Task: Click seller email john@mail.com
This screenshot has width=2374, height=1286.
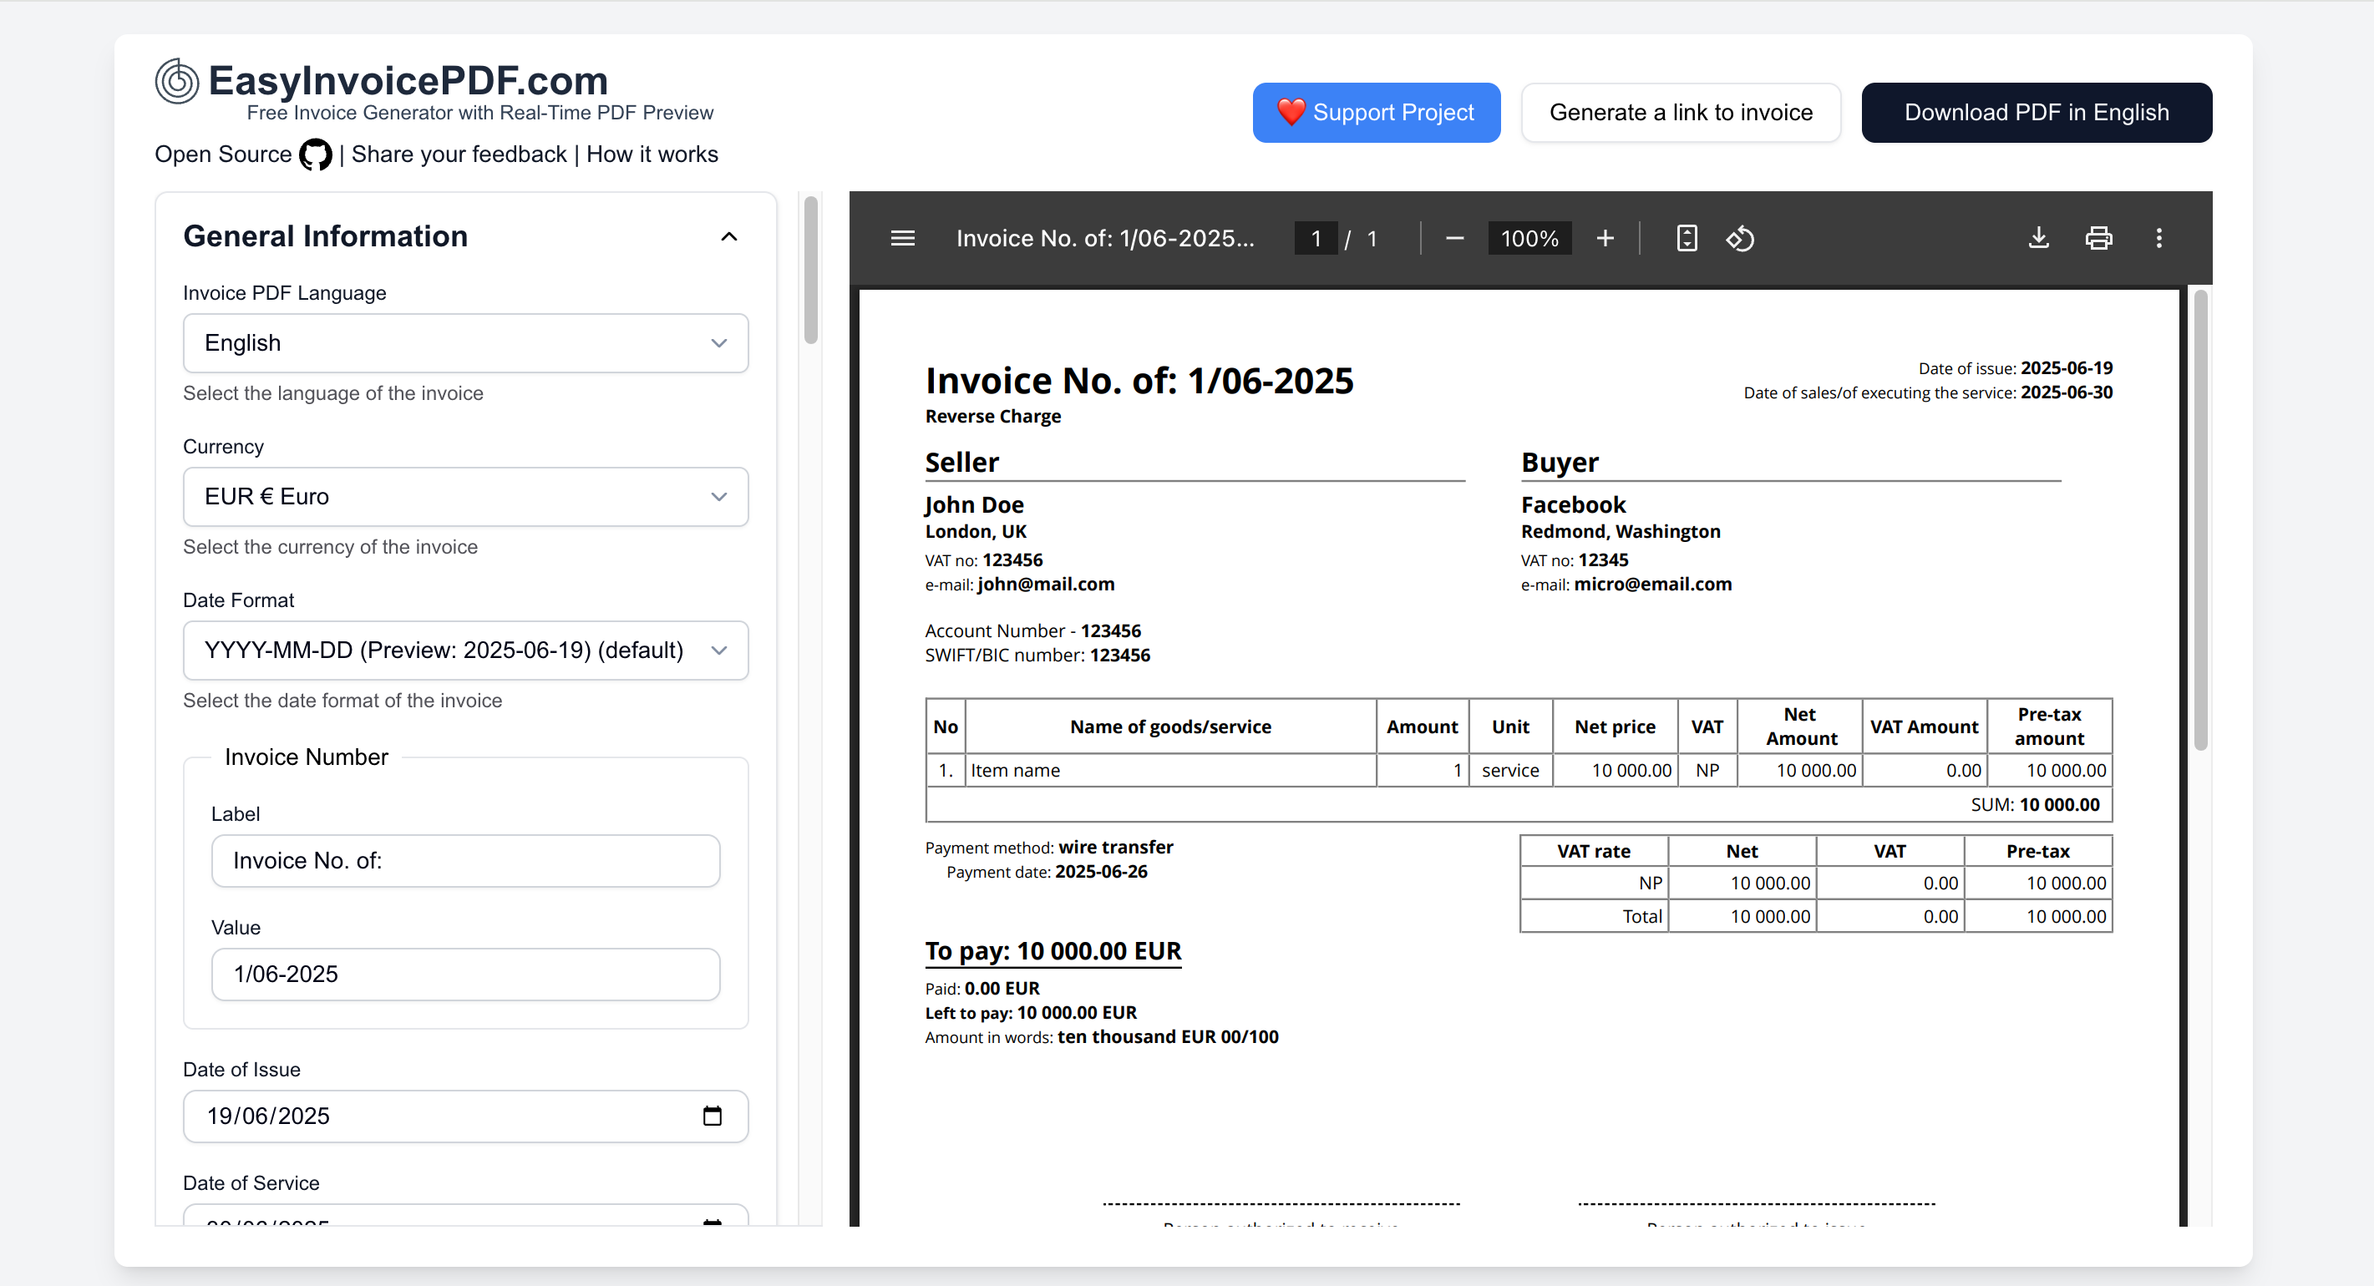Action: click(x=1046, y=584)
